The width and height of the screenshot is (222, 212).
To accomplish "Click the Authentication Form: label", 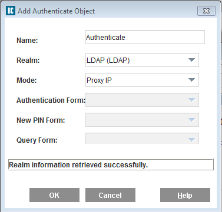I will [51, 100].
